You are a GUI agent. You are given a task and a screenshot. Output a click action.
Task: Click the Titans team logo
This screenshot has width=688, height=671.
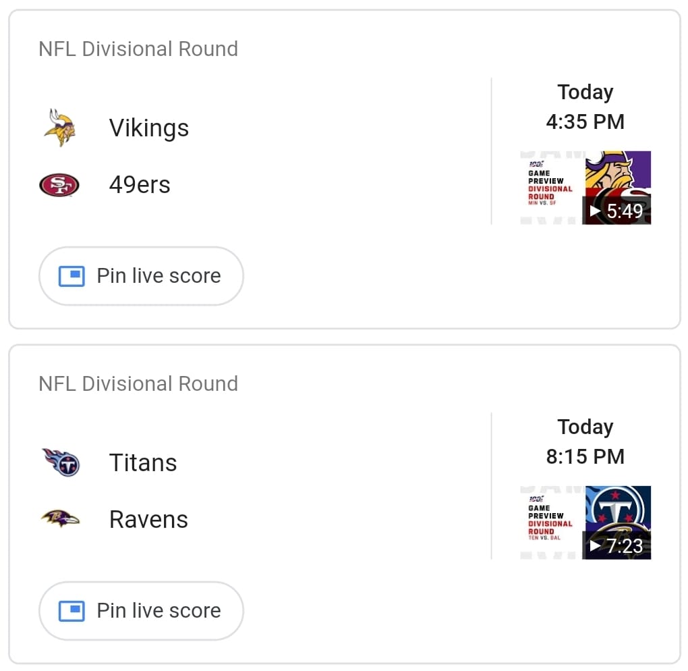tap(61, 462)
